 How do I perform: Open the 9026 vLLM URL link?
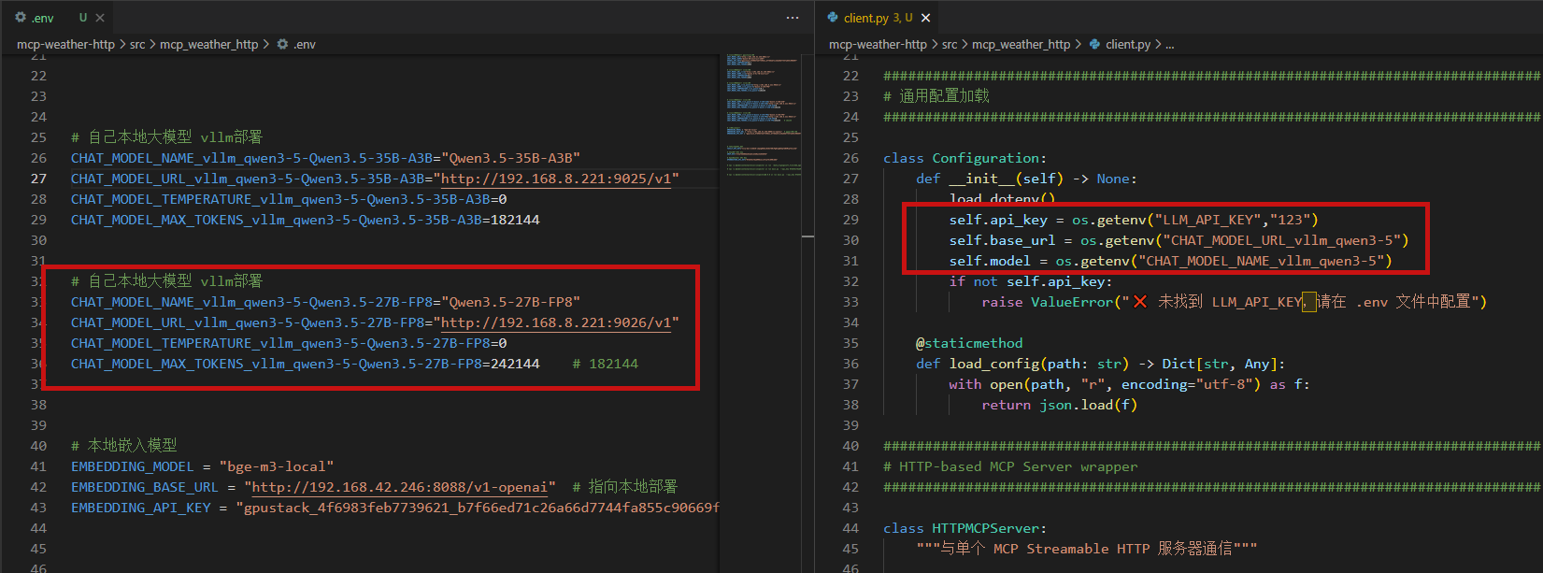pyautogui.click(x=556, y=322)
